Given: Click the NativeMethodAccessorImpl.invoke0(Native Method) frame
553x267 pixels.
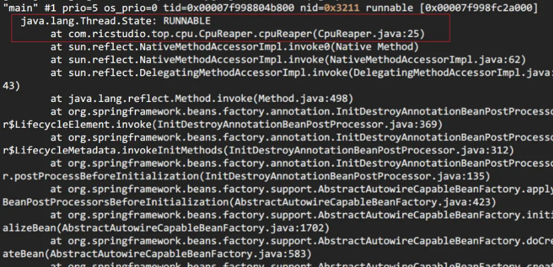Looking at the screenshot, I should tap(235, 47).
